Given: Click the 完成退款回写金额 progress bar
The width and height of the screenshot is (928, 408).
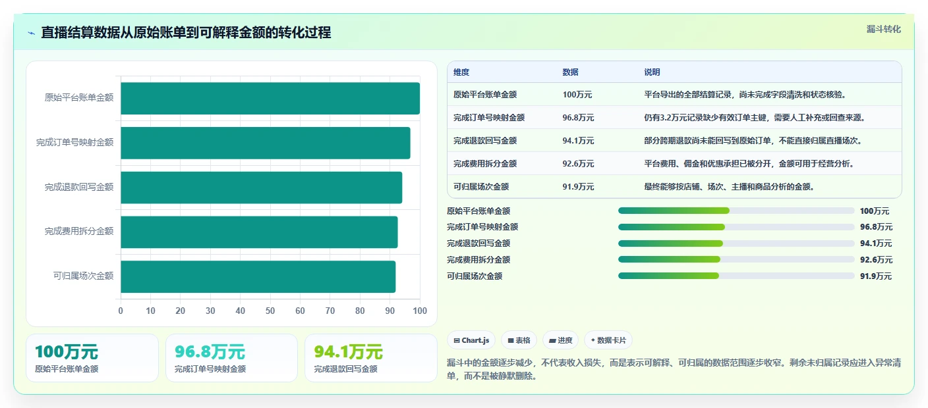Looking at the screenshot, I should pos(736,243).
